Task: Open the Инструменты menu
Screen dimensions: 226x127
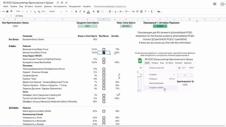Action: (60, 6)
